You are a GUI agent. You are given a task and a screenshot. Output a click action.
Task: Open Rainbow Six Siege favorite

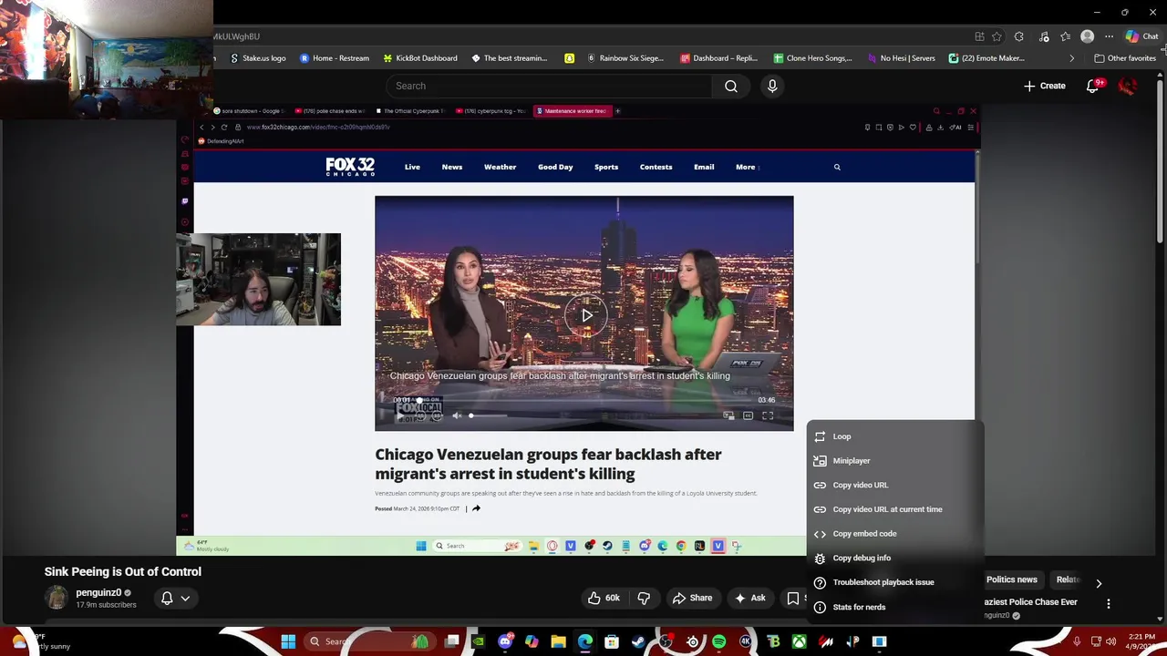tap(625, 58)
